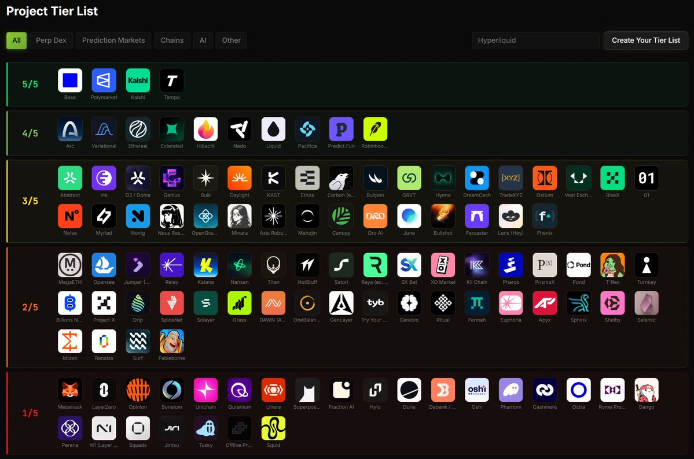Image resolution: width=694 pixels, height=459 pixels.
Task: Click the Nous Research icon
Action: tap(172, 216)
